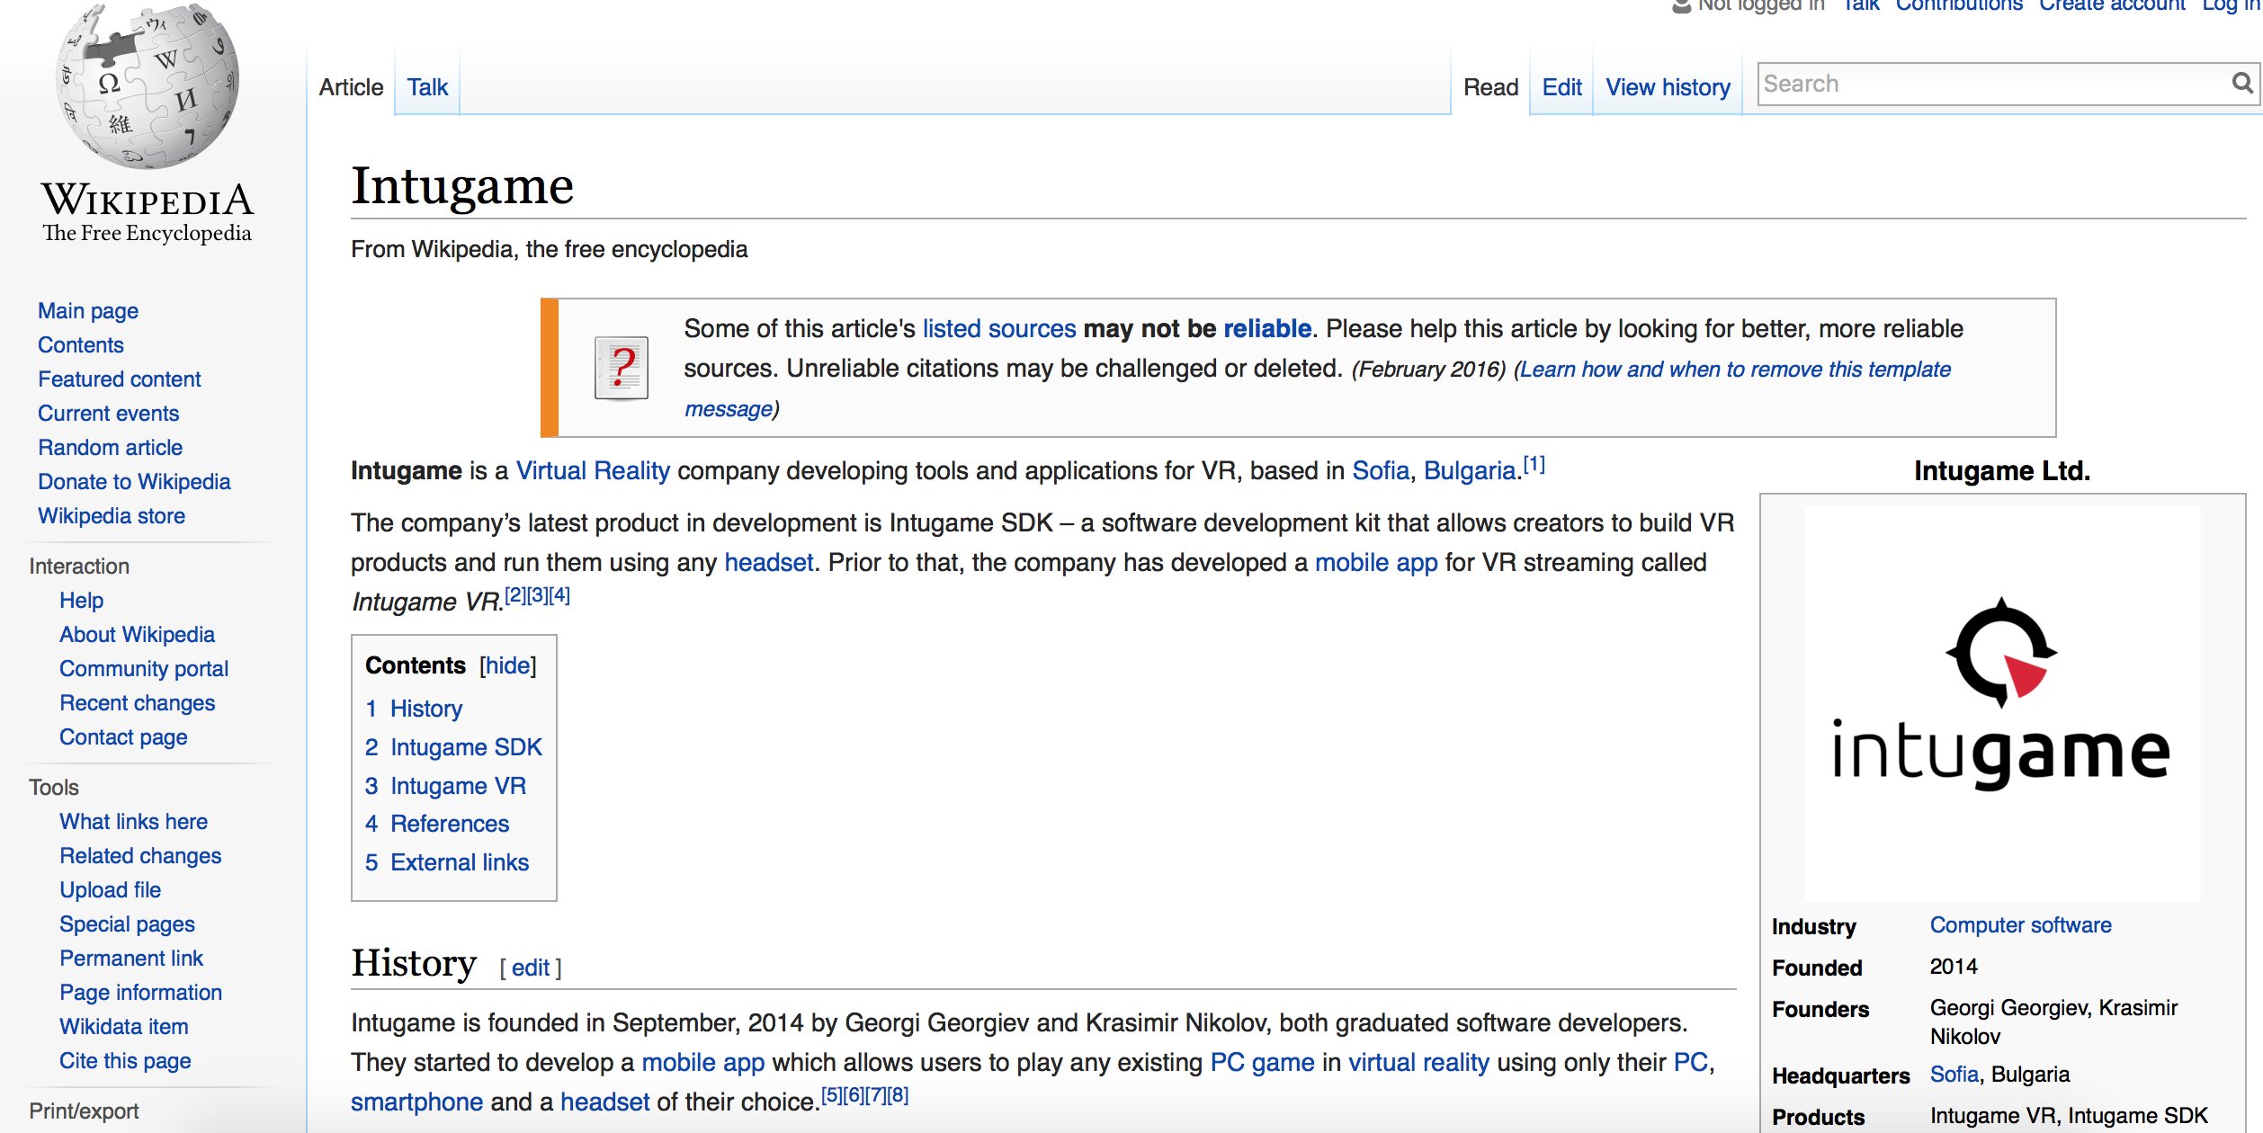Follow mobile app link in History paragraph
2263x1133 pixels.
[x=703, y=1063]
